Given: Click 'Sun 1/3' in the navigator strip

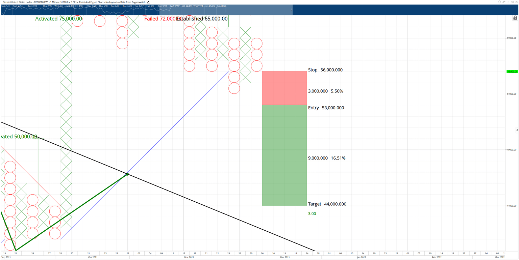Looking at the screenshot, I should pos(6,6).
